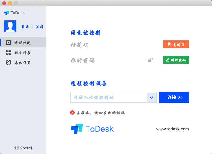Image resolution: width=212 pixels, height=154 pixels.
Task: Click the large ToDesk logo at bottom
Action: coord(92,129)
